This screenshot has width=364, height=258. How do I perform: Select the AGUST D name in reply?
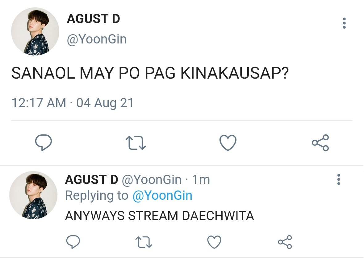pos(91,180)
